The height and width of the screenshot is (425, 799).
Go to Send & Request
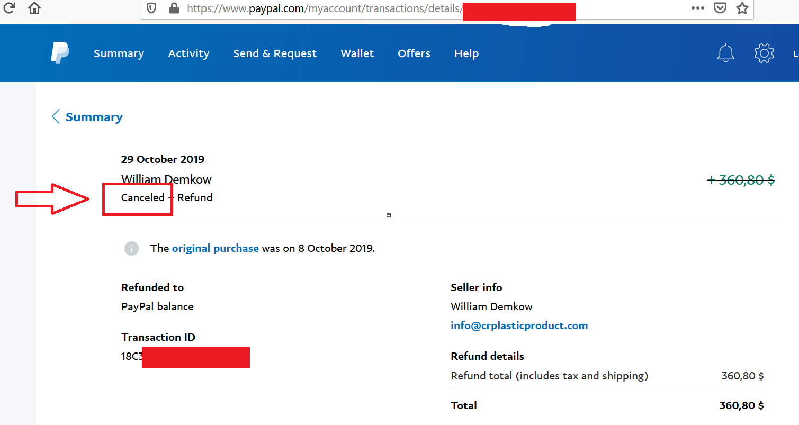pos(275,53)
